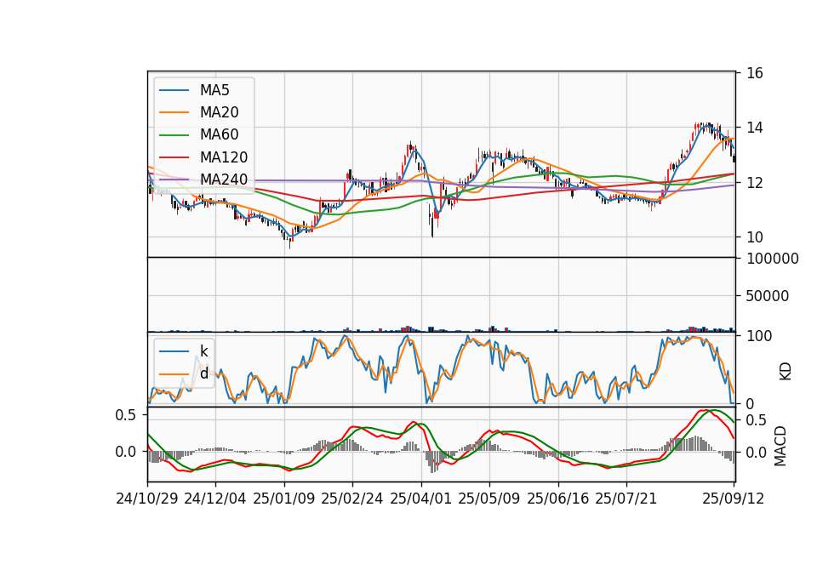Viewport: 817px width, 587px height.
Task: Click the 25/01/09 date axis label
Action: 284,499
